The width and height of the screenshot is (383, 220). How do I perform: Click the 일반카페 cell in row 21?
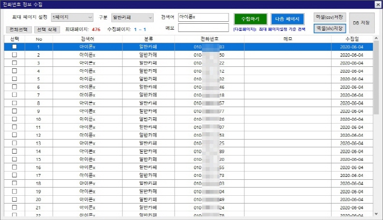coord(148,207)
